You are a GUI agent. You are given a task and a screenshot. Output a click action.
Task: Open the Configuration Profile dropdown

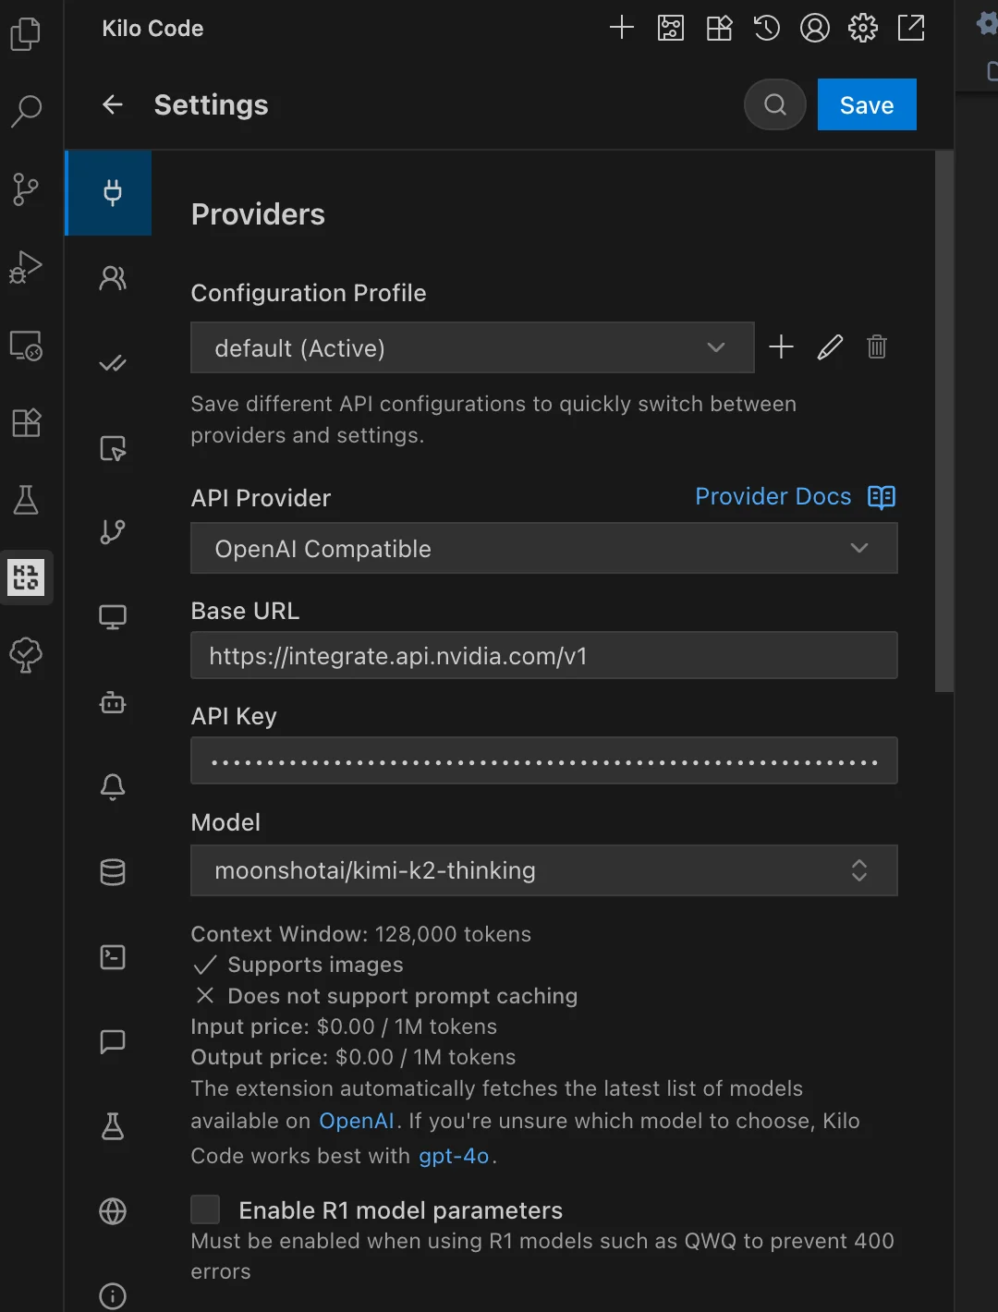click(472, 347)
